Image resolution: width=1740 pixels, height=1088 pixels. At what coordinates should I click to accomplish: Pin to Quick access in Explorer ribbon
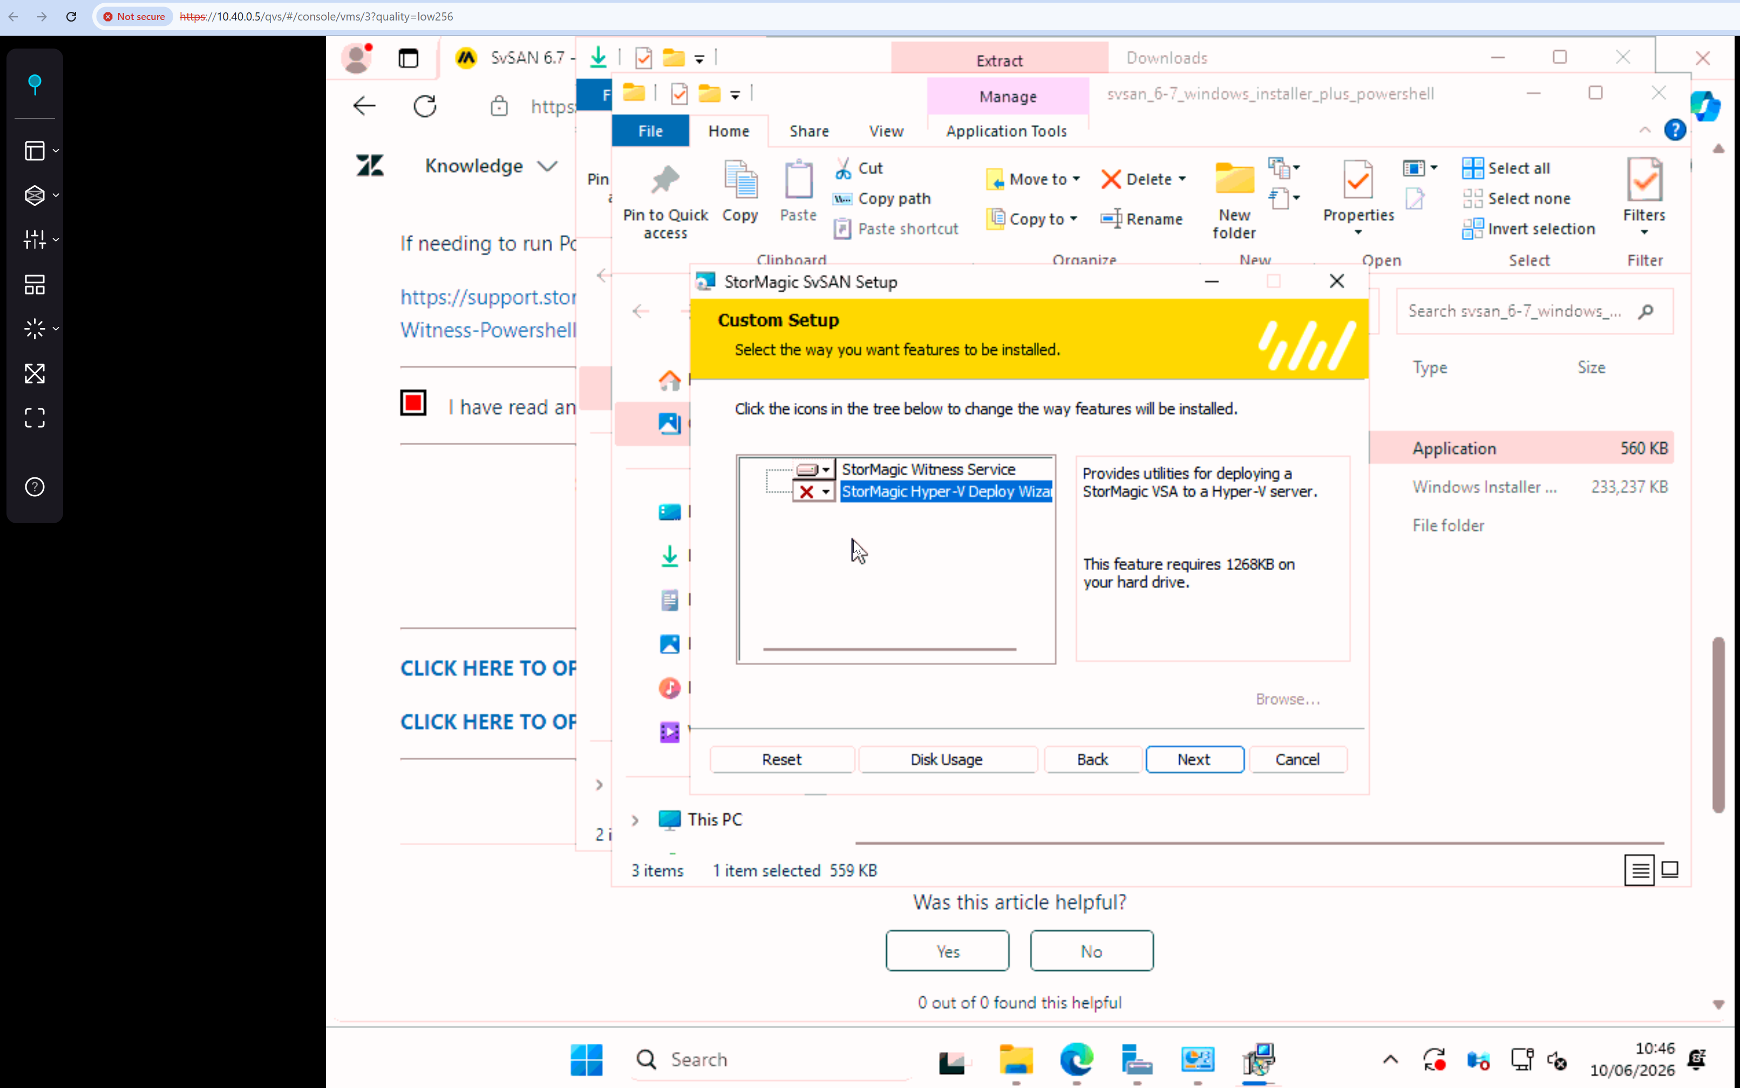point(665,201)
